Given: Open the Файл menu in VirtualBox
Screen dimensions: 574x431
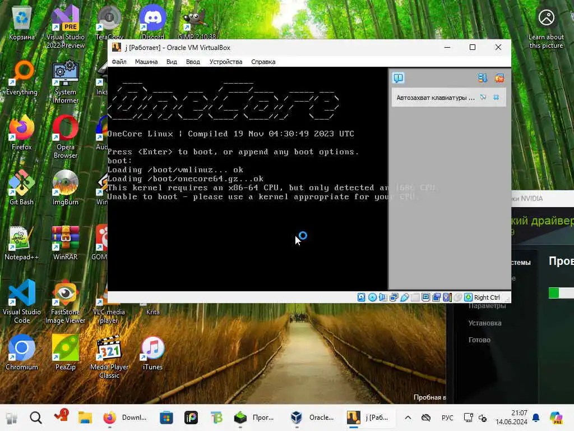Looking at the screenshot, I should click(x=119, y=62).
